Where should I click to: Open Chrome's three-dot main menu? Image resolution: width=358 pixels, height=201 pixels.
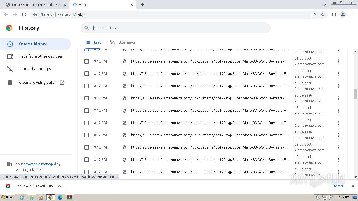(x=352, y=15)
